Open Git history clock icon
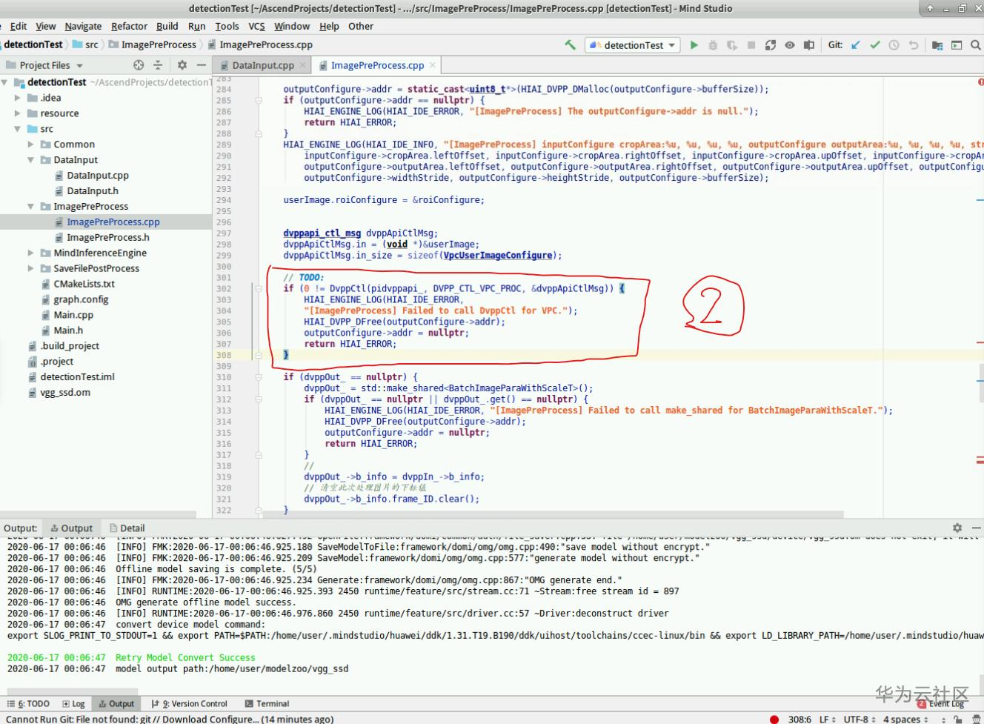The width and height of the screenshot is (984, 724). pos(894,44)
